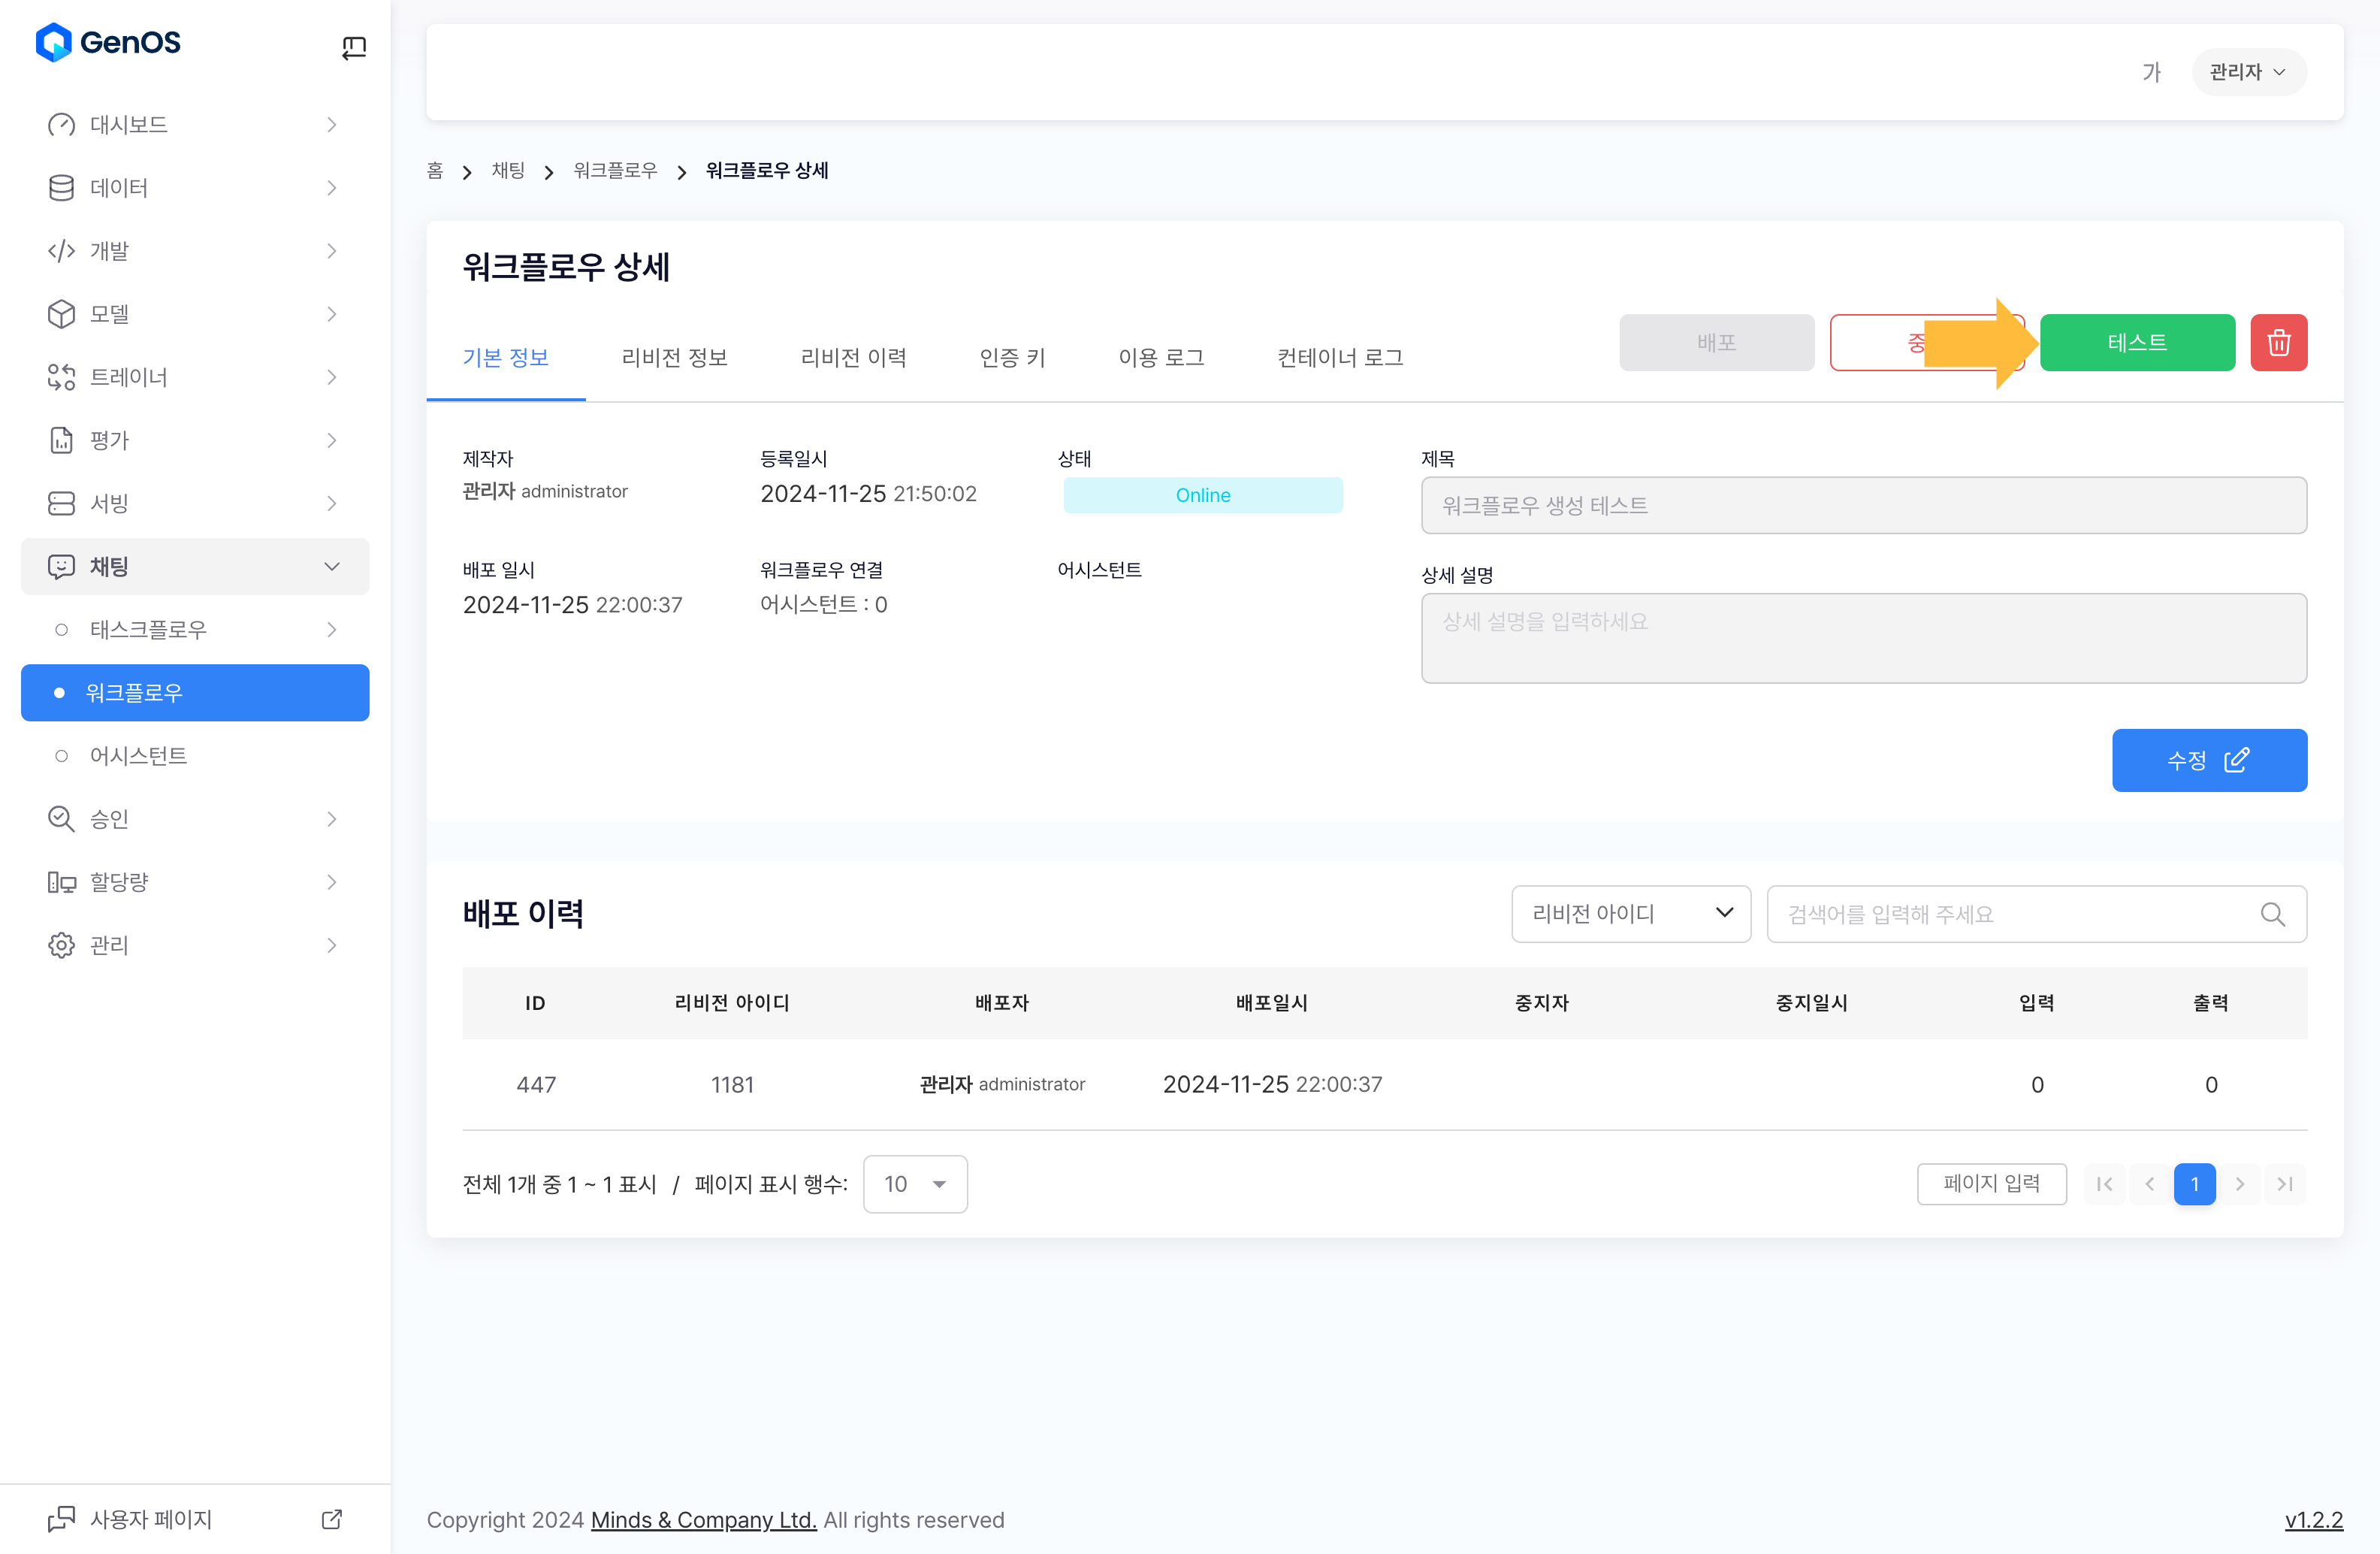Click the search magnifier icon in 배포 이력

2272,914
